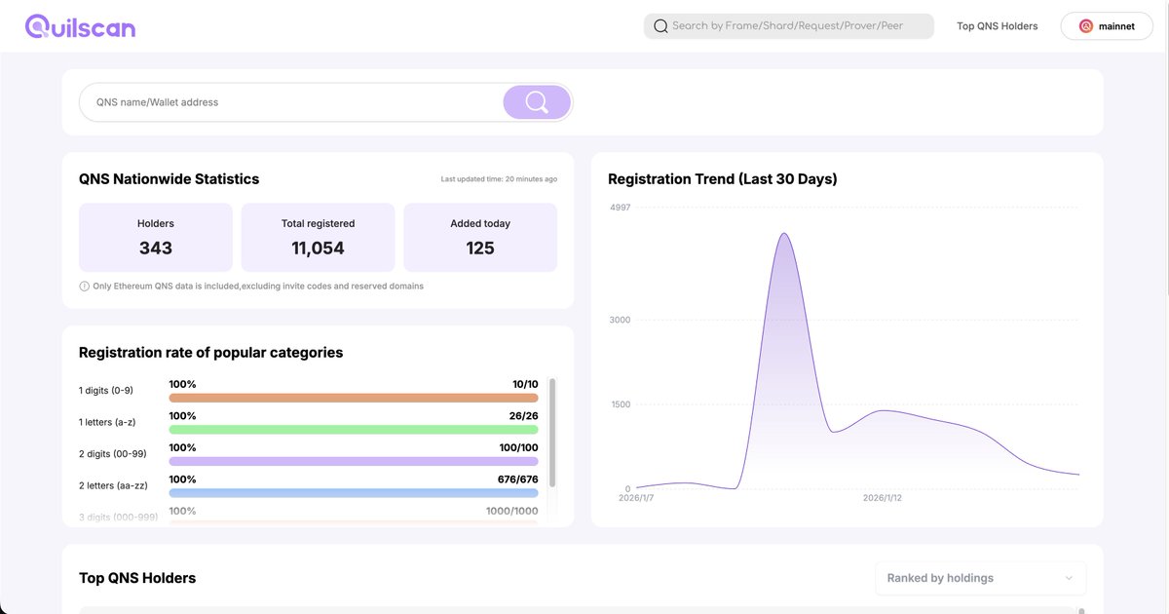1169x614 pixels.
Task: Click the '4997' y-axis label
Action: click(x=620, y=208)
